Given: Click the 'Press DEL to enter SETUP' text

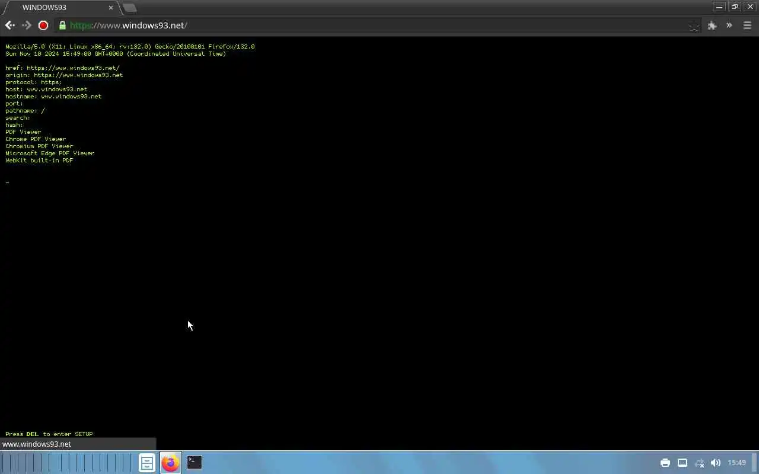Looking at the screenshot, I should click(x=49, y=434).
